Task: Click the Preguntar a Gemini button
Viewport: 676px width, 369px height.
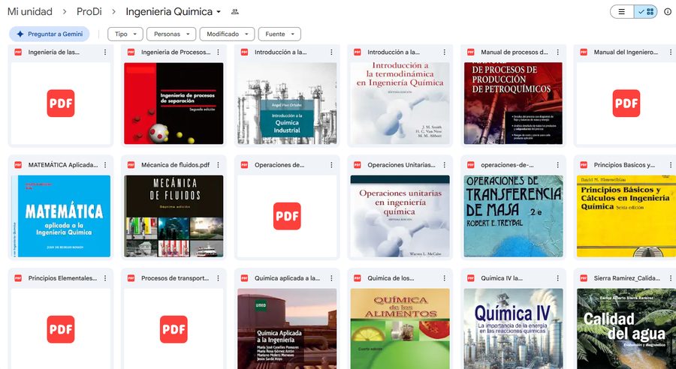Action: point(49,34)
